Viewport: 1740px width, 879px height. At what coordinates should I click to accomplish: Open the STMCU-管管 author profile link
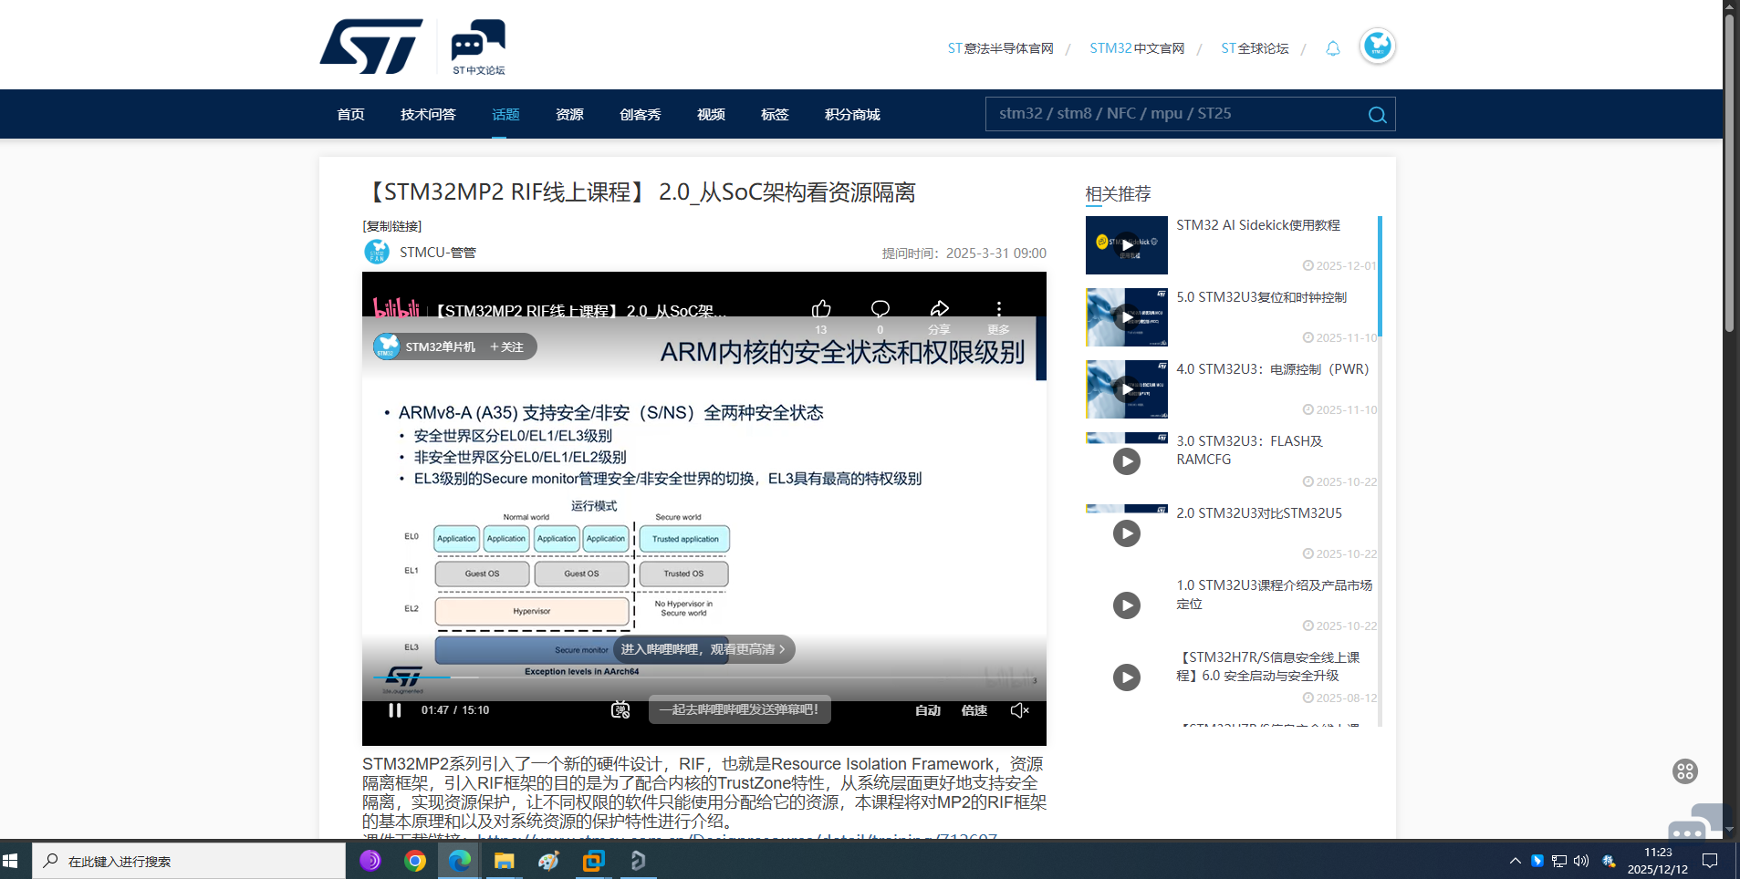click(x=438, y=253)
